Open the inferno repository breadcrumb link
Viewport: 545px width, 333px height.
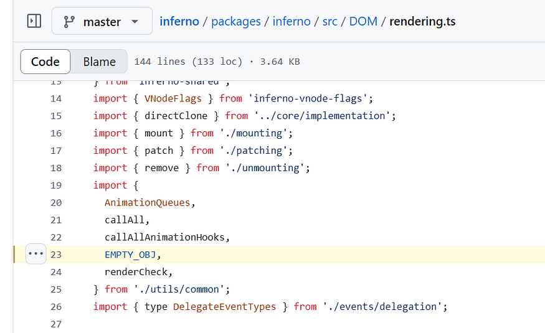(179, 21)
